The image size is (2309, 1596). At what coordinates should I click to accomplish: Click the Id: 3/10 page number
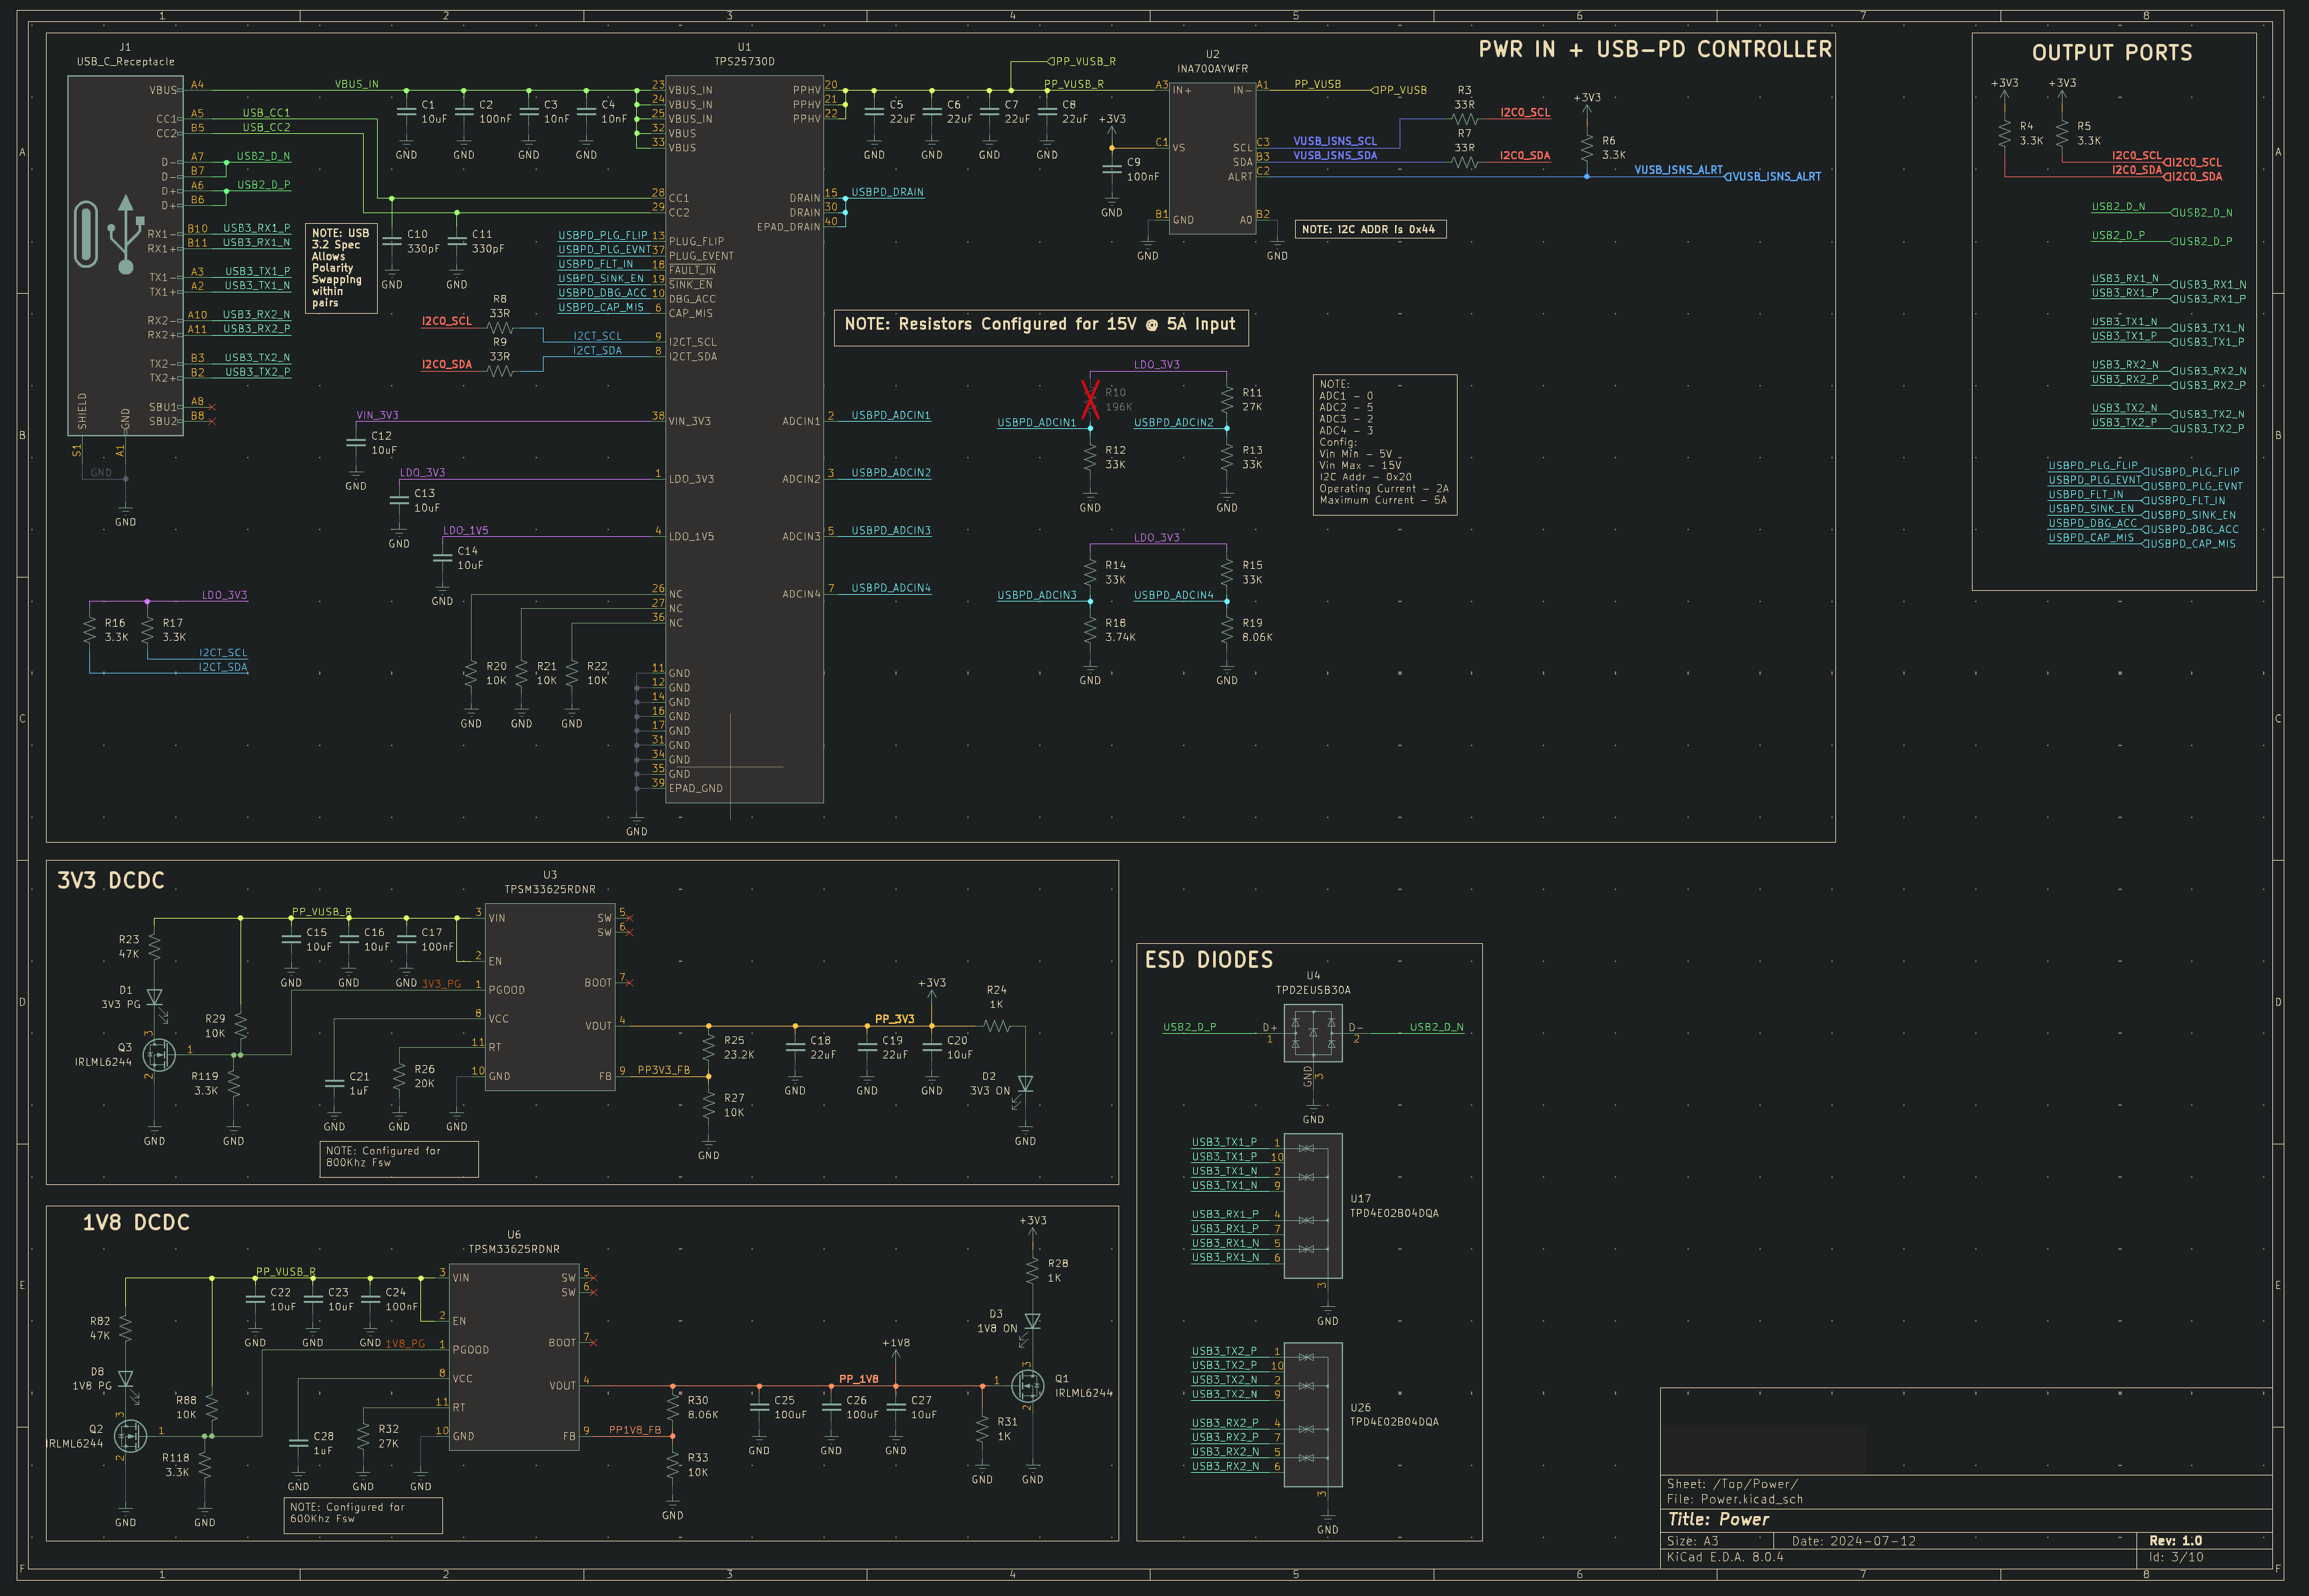coord(2176,1557)
